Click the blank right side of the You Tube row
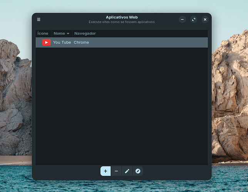Image resolution: width=248 pixels, height=192 pixels. (x=162, y=42)
